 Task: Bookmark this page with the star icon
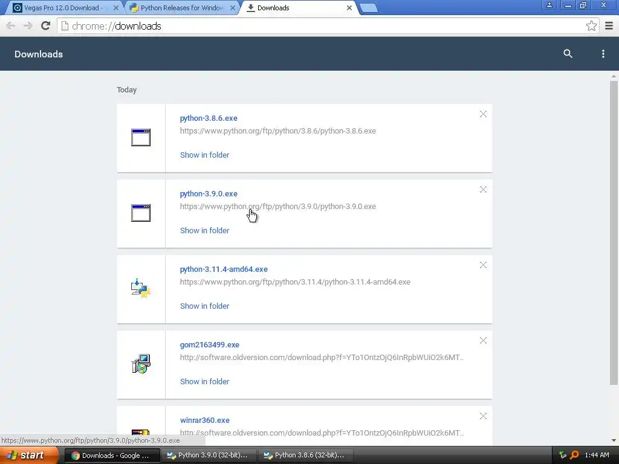pyautogui.click(x=591, y=26)
